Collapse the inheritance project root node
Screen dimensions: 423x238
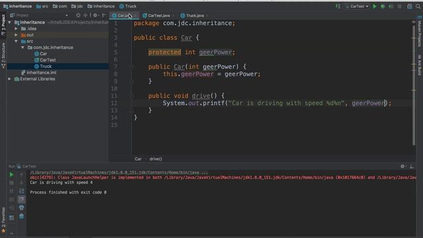click(x=10, y=22)
